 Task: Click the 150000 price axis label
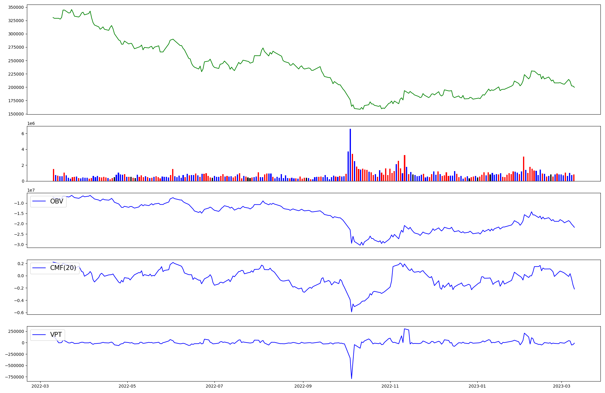[x=16, y=114]
